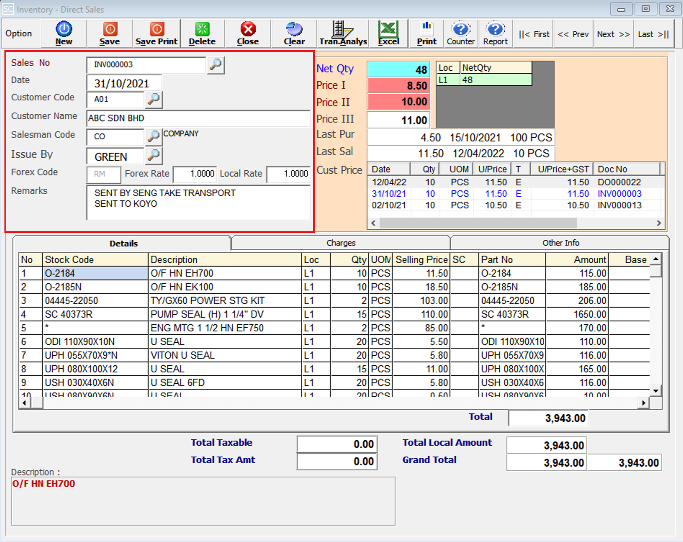Image resolution: width=683 pixels, height=542 pixels.
Task: Select stock code O-2185N cell
Action: [95, 287]
